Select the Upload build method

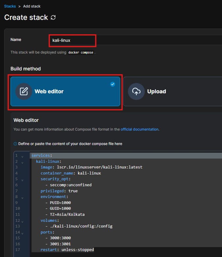coord(173,92)
